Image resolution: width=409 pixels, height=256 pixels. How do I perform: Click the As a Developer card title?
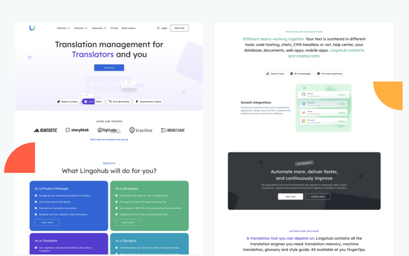pos(127,188)
